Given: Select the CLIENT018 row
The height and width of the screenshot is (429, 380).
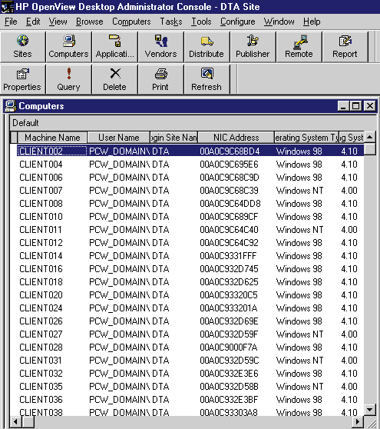Looking at the screenshot, I should 190,282.
